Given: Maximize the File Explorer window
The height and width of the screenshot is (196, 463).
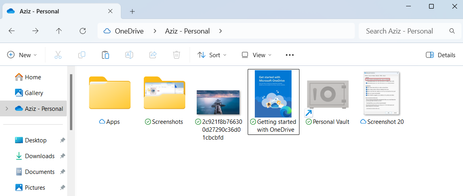Looking at the screenshot, I should (x=431, y=6).
